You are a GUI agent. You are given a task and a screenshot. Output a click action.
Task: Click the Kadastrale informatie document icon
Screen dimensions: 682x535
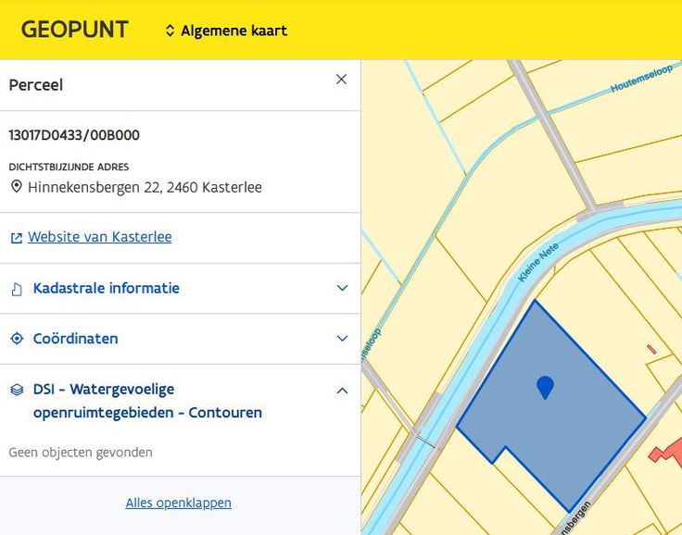point(16,289)
